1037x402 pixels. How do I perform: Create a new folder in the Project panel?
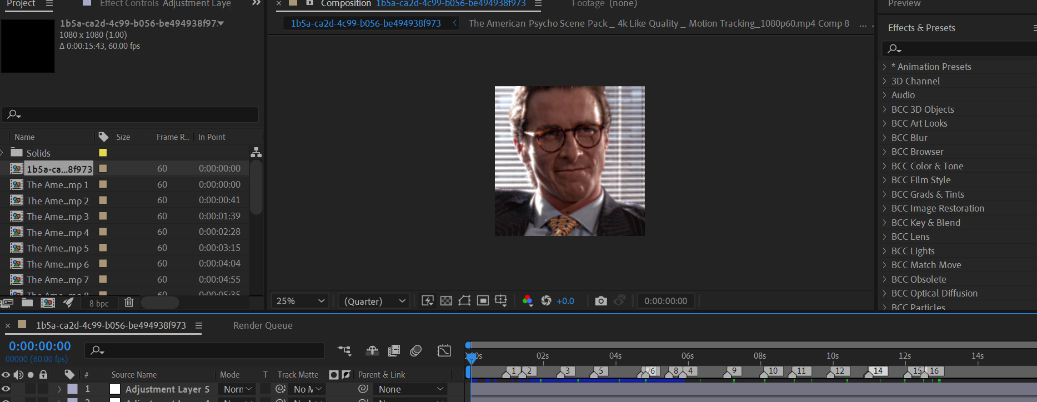[27, 303]
